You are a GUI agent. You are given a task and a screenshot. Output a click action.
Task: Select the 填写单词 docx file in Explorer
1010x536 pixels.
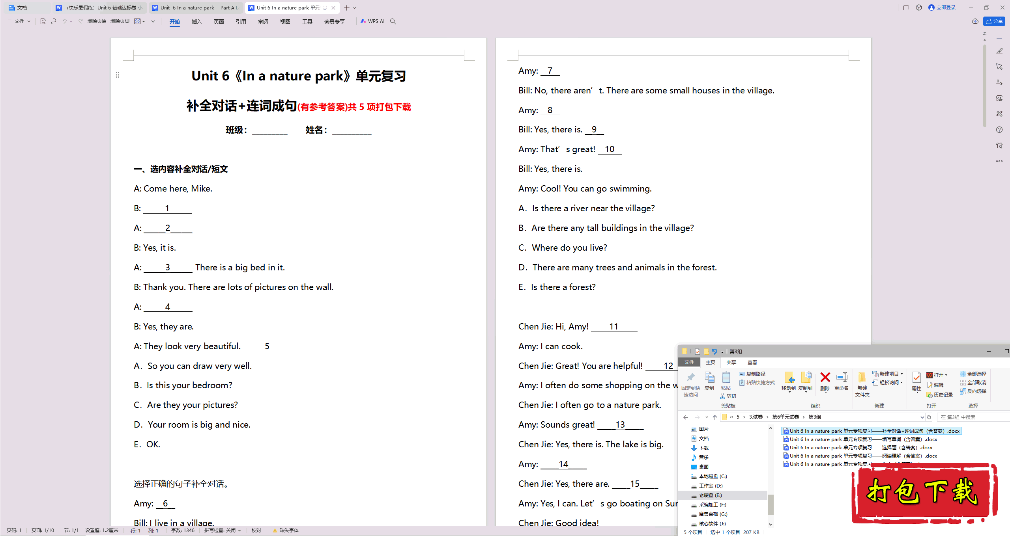tap(860, 439)
